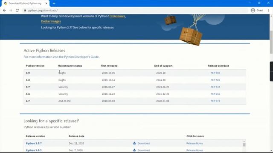
Task: Click the 'Click for more' column header
Action: point(195,136)
